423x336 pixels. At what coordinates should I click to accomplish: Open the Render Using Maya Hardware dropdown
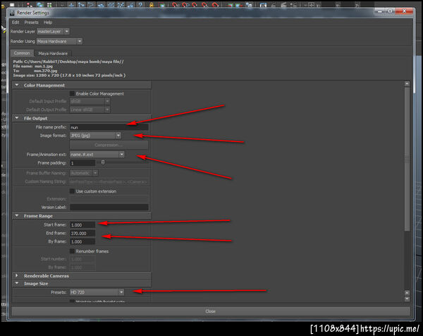(x=59, y=42)
